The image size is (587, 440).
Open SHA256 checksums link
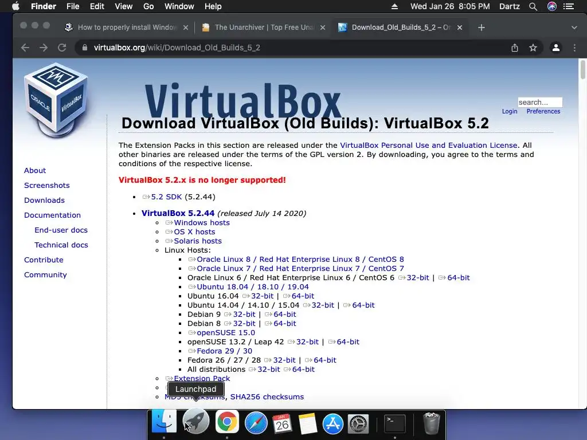(x=267, y=396)
